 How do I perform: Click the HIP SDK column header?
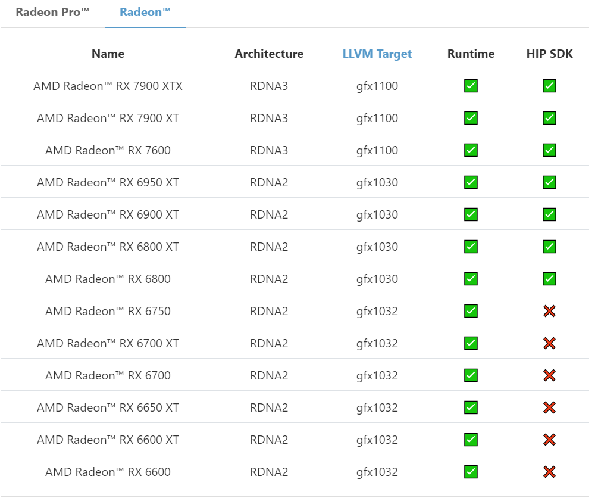tap(550, 54)
